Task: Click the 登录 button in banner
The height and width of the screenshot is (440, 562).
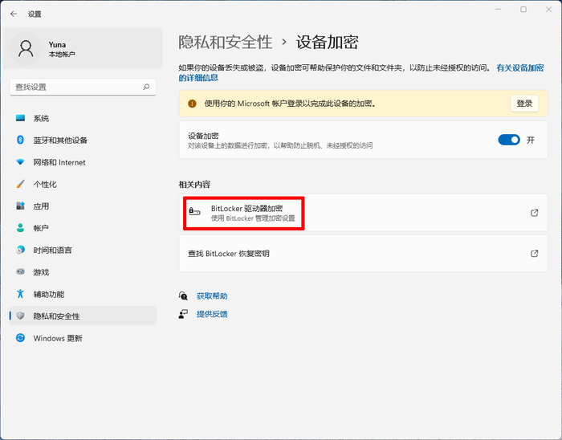Action: pyautogui.click(x=524, y=104)
